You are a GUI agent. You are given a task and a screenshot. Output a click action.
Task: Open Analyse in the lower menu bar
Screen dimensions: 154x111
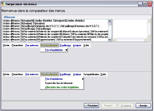point(77,74)
